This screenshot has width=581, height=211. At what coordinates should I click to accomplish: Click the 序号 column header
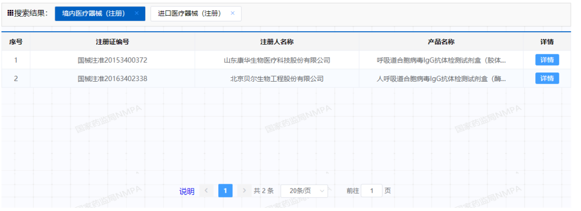pos(16,42)
